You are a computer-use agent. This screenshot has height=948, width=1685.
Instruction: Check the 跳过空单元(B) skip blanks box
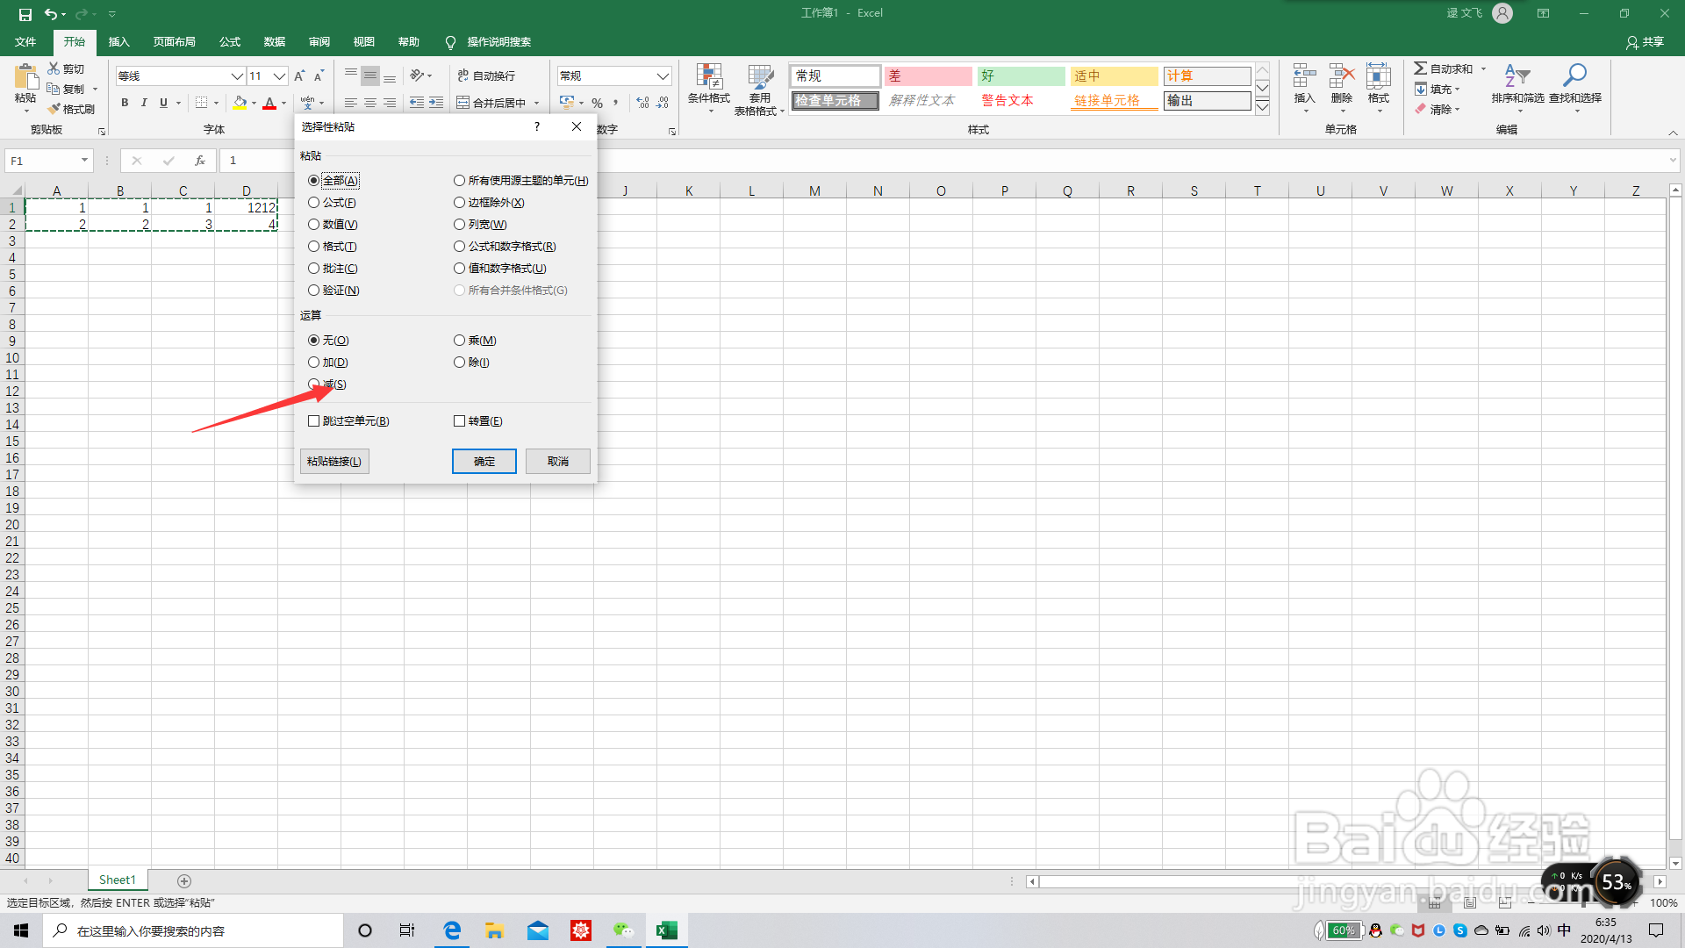(313, 421)
